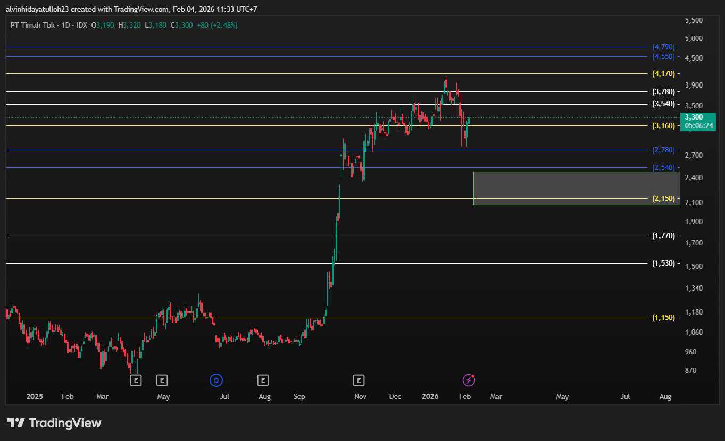Image resolution: width=725 pixels, height=441 pixels.
Task: Click the earnings E marker above May
Action: [x=162, y=380]
